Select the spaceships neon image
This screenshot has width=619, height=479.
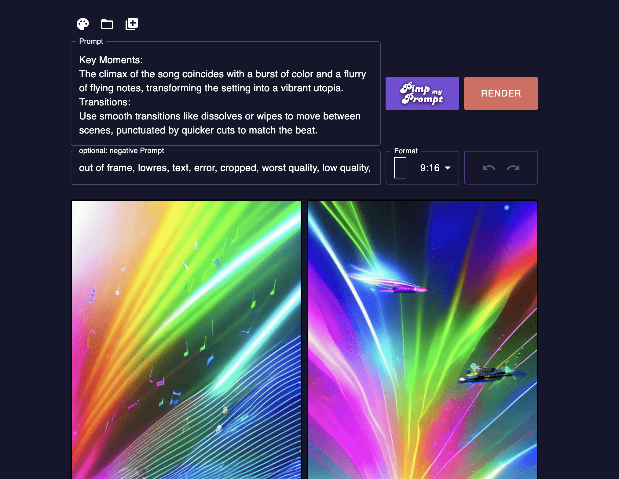point(422,339)
